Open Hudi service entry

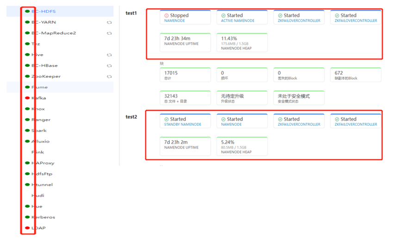(38, 196)
